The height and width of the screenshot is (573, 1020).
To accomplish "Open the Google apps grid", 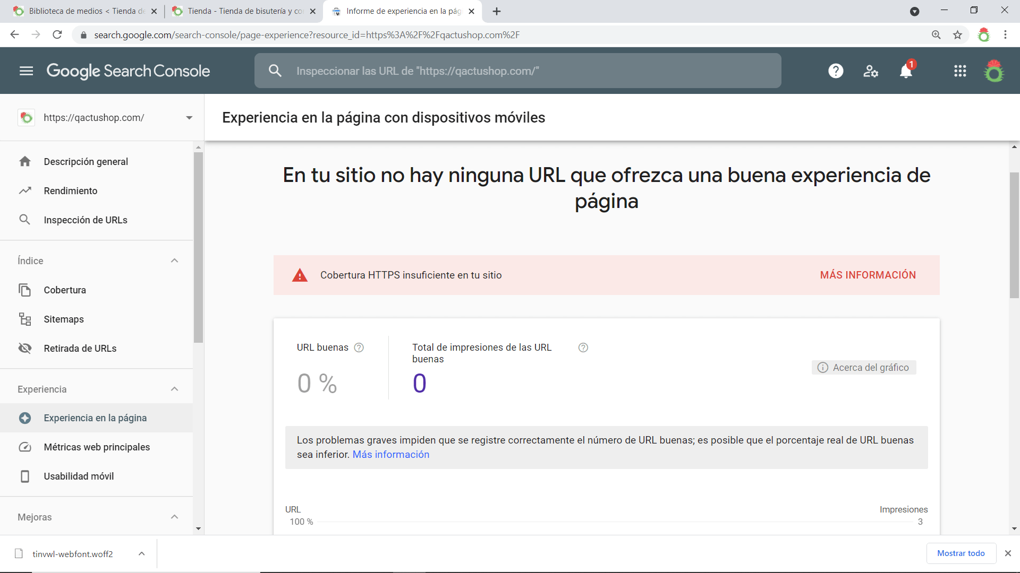I will [960, 71].
